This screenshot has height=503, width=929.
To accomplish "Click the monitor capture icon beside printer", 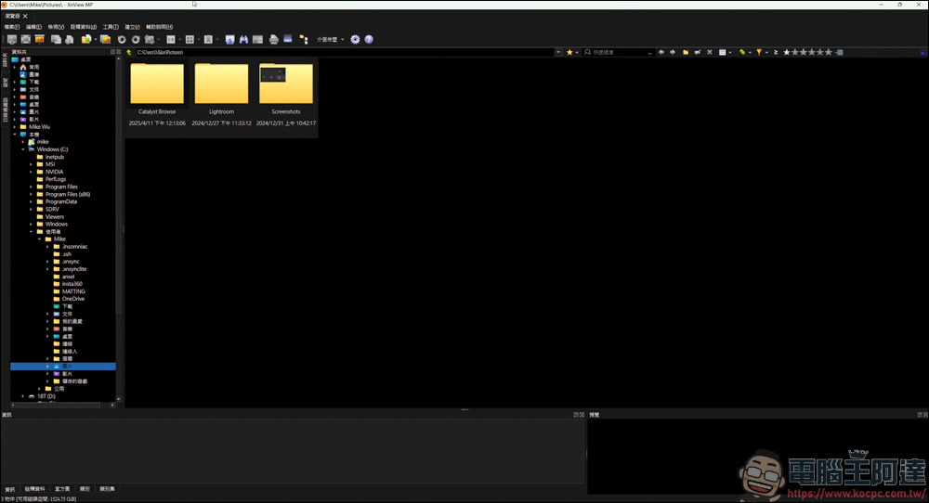I will pos(288,39).
